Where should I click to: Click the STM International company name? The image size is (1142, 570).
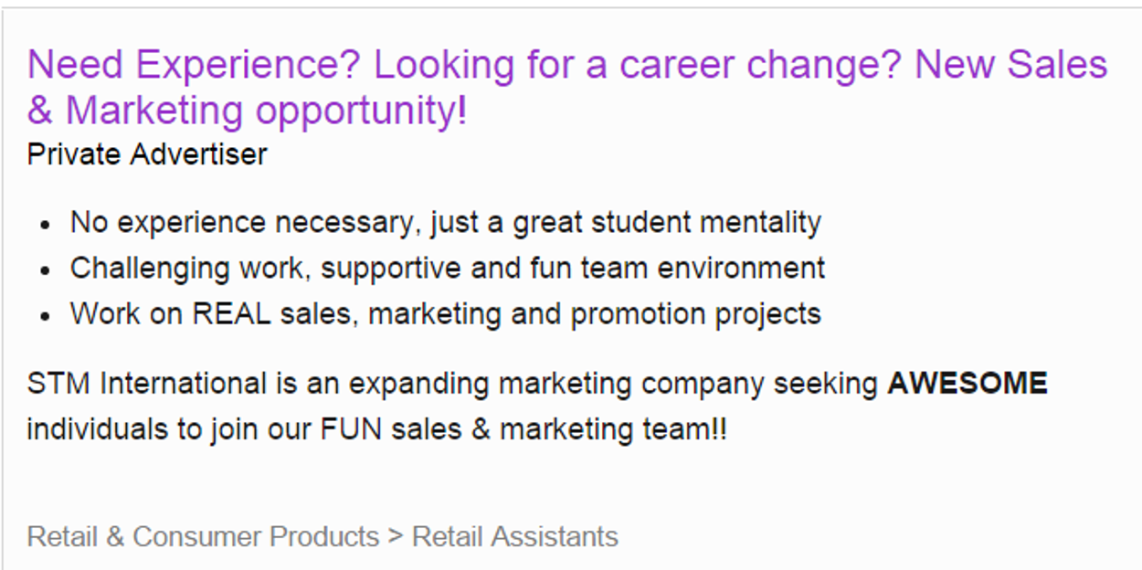(x=147, y=383)
